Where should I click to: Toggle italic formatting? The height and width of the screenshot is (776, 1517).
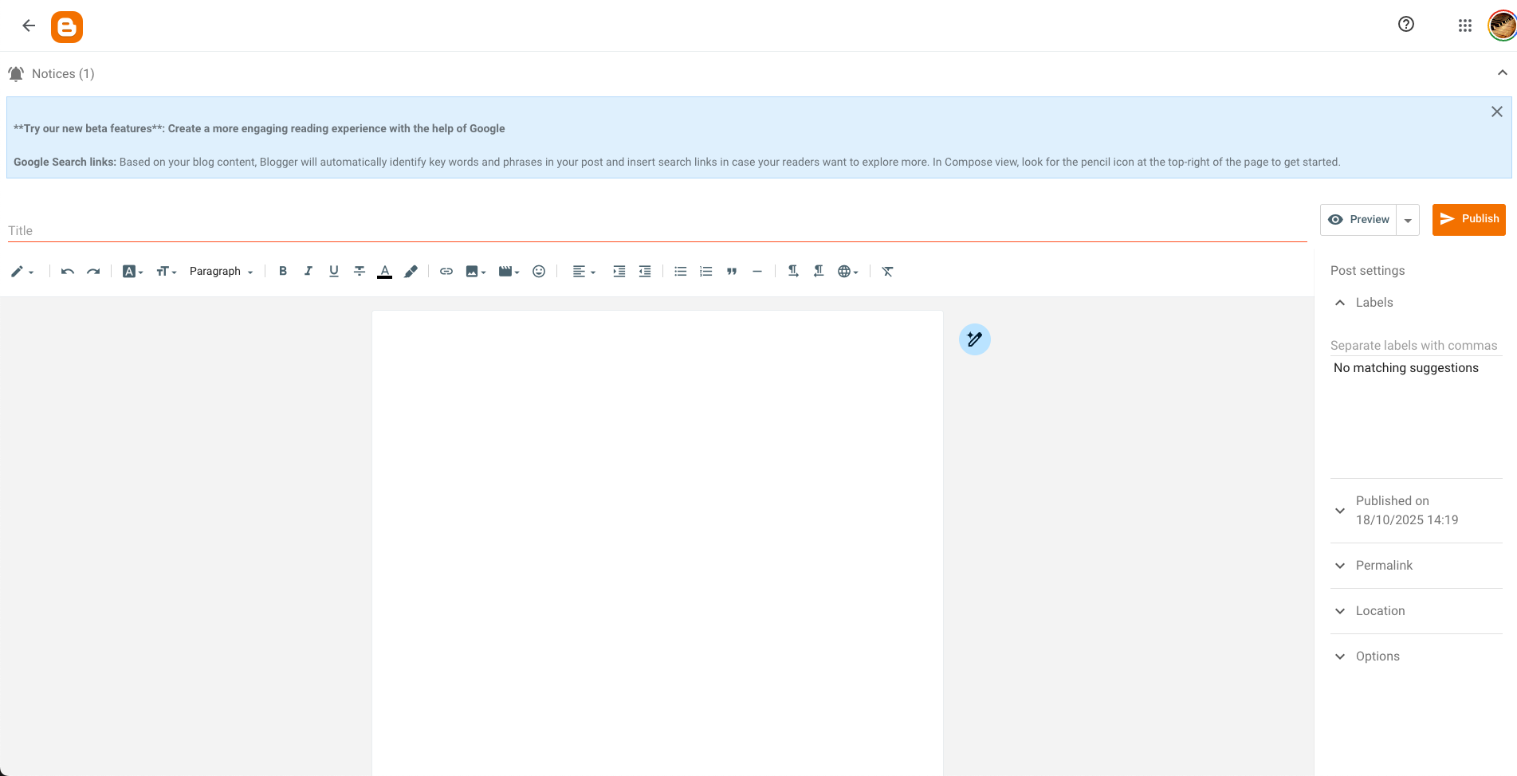[x=308, y=272]
